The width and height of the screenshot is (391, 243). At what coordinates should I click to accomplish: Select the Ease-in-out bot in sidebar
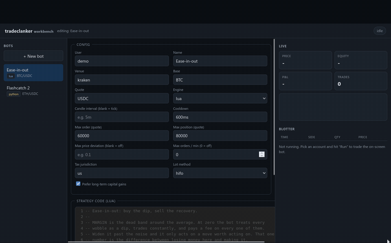[x=33, y=73]
